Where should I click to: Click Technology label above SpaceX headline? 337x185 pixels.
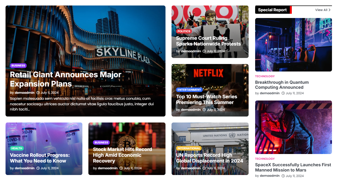tap(265, 159)
